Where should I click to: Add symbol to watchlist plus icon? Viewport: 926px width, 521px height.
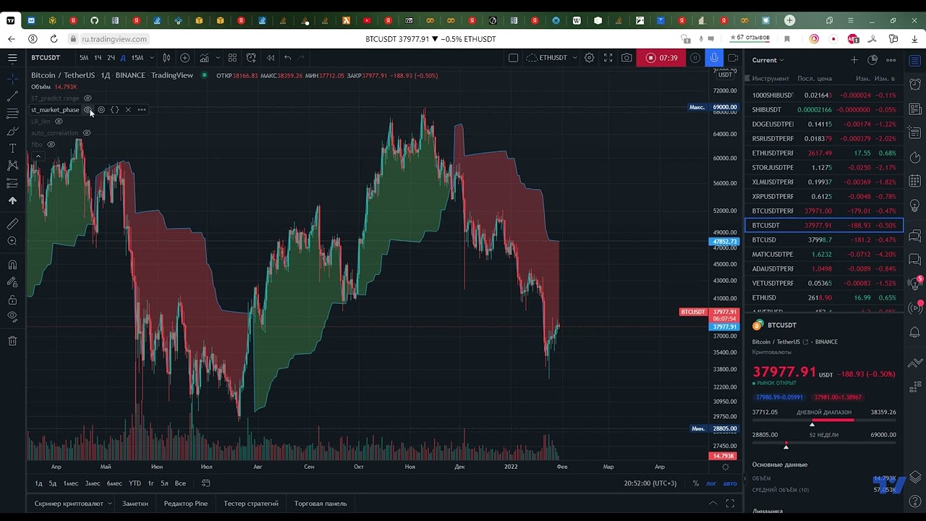click(x=854, y=60)
